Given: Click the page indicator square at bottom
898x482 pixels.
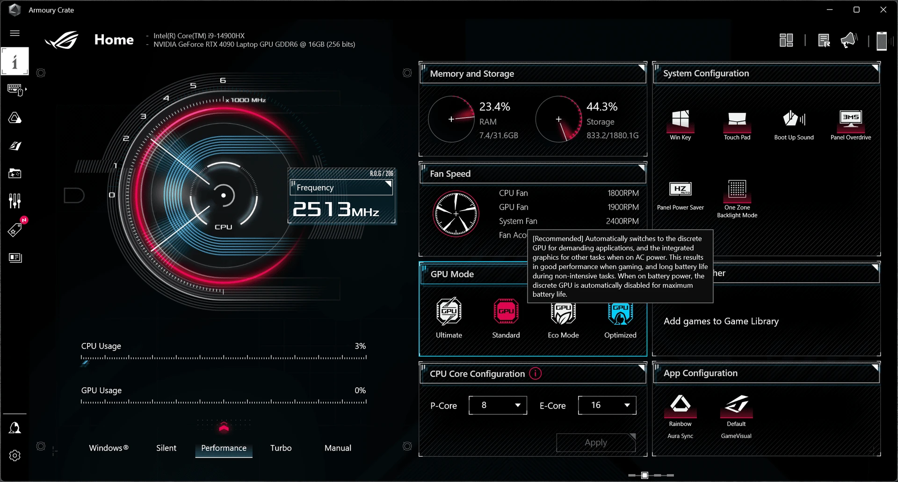Looking at the screenshot, I should click(x=645, y=475).
